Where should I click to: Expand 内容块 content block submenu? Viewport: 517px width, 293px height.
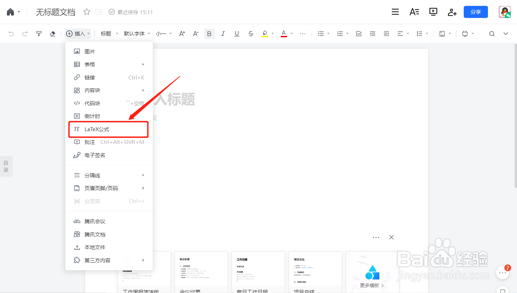tap(109, 90)
